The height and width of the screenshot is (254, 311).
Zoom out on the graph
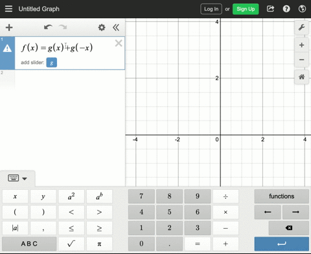pos(302,60)
